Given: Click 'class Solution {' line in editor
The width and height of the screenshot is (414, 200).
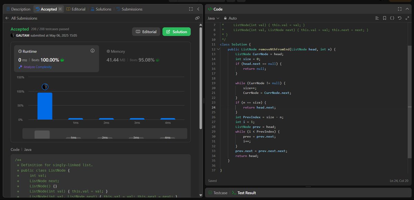Looking at the screenshot, I should point(235,44).
